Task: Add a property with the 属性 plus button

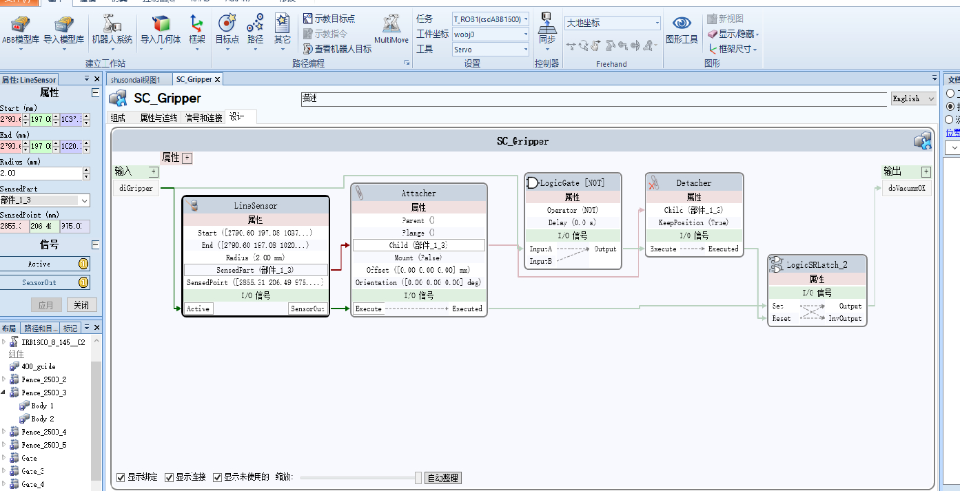Action: pyautogui.click(x=187, y=158)
